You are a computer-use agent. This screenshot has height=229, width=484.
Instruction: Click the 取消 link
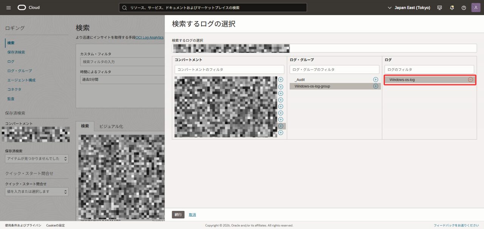pos(192,215)
